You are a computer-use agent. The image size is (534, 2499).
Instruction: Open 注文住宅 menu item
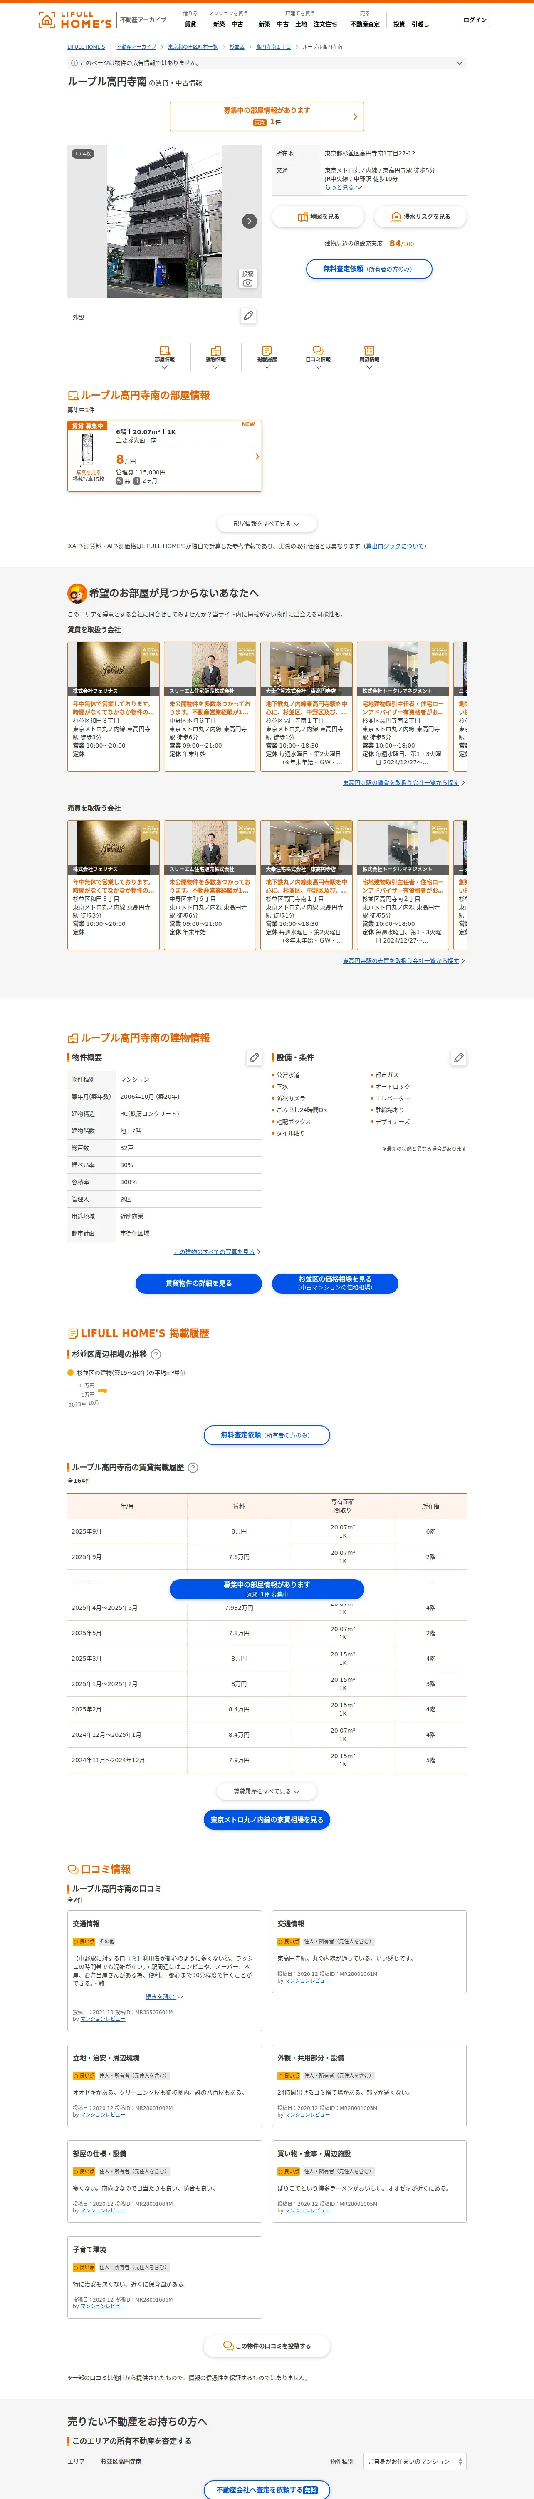(325, 24)
